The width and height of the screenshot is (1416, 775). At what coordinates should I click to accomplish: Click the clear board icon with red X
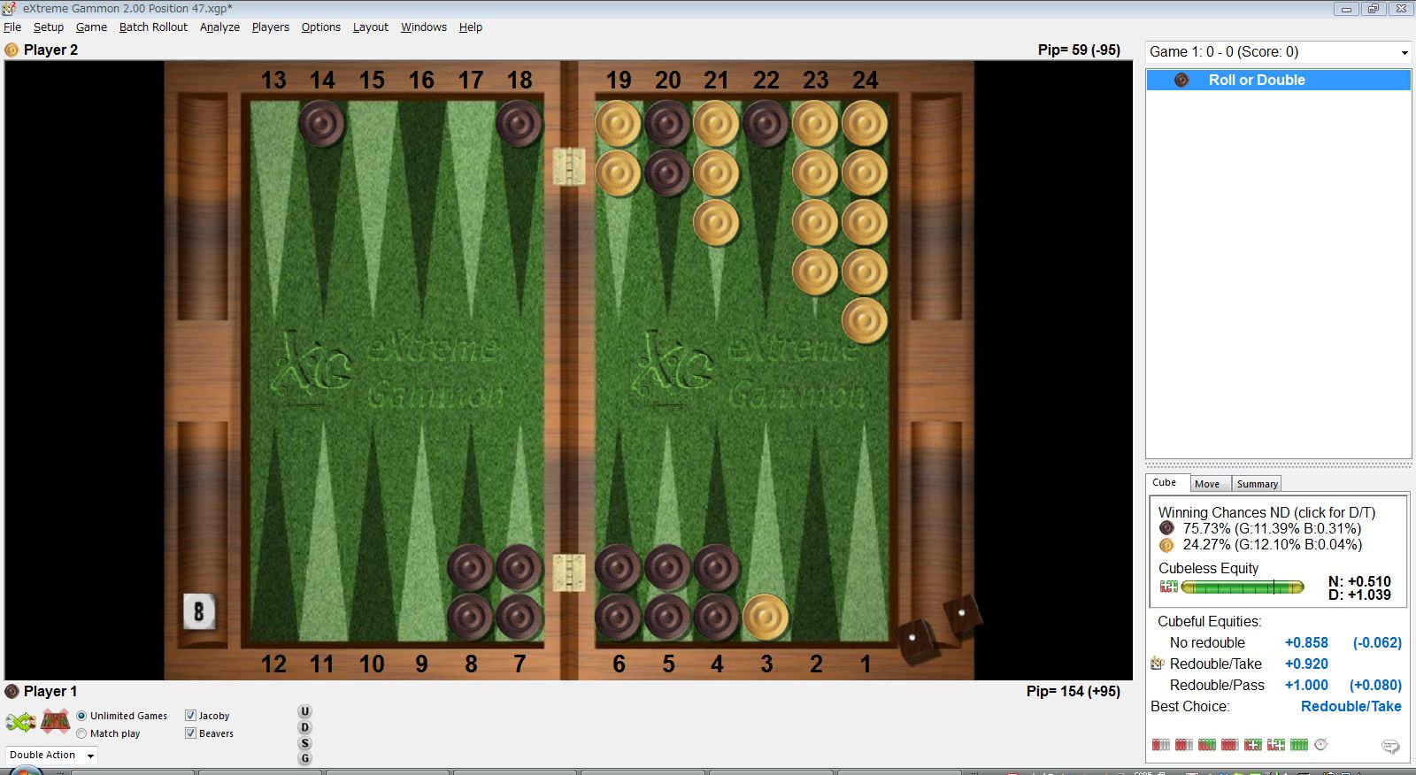tap(55, 722)
